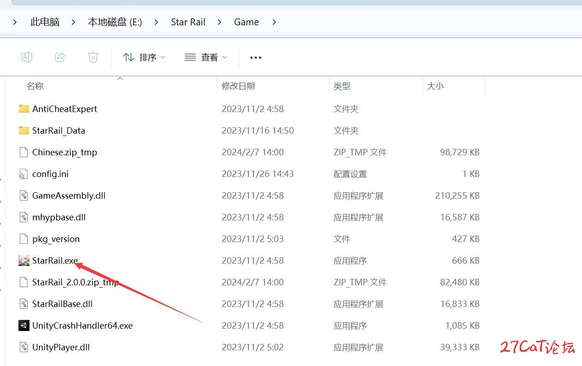The height and width of the screenshot is (366, 582).
Task: Click the pkg_version blank file icon
Action: coord(24,239)
